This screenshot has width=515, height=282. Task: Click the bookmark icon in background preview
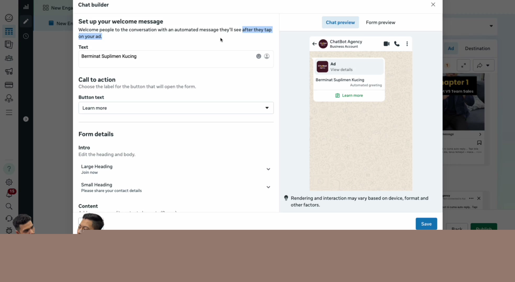click(x=479, y=143)
